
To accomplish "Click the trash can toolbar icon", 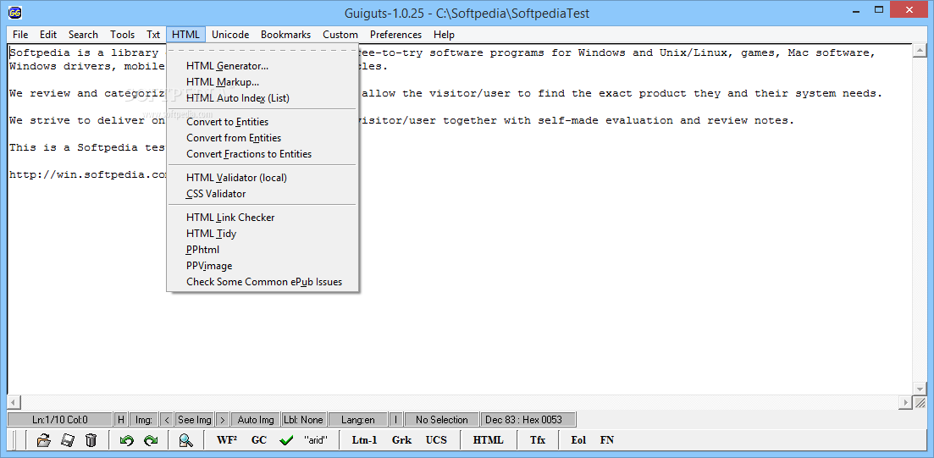I will coord(91,441).
